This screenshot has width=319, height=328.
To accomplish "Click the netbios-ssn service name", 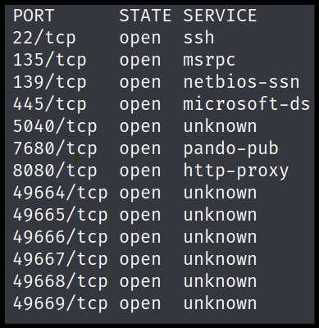I will (241, 82).
